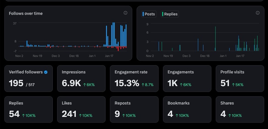Open info icon on Follows over time chart

pos(125,13)
